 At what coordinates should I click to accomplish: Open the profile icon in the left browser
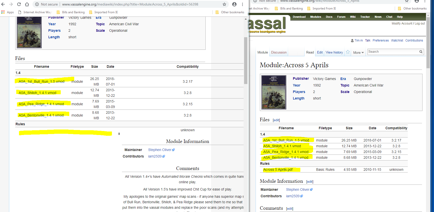(x=234, y=4)
